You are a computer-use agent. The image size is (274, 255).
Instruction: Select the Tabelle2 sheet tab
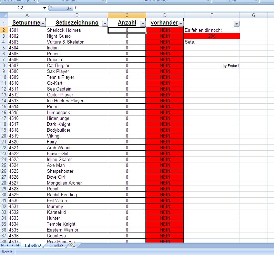tap(33, 245)
